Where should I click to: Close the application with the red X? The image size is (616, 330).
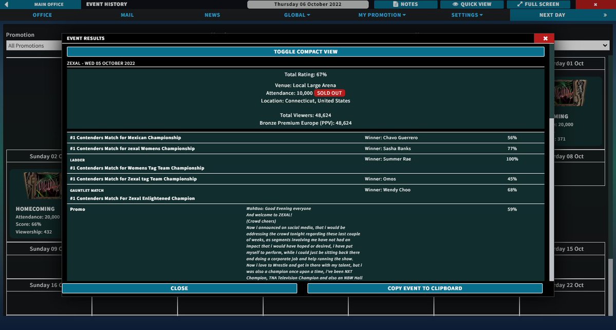(x=595, y=4)
